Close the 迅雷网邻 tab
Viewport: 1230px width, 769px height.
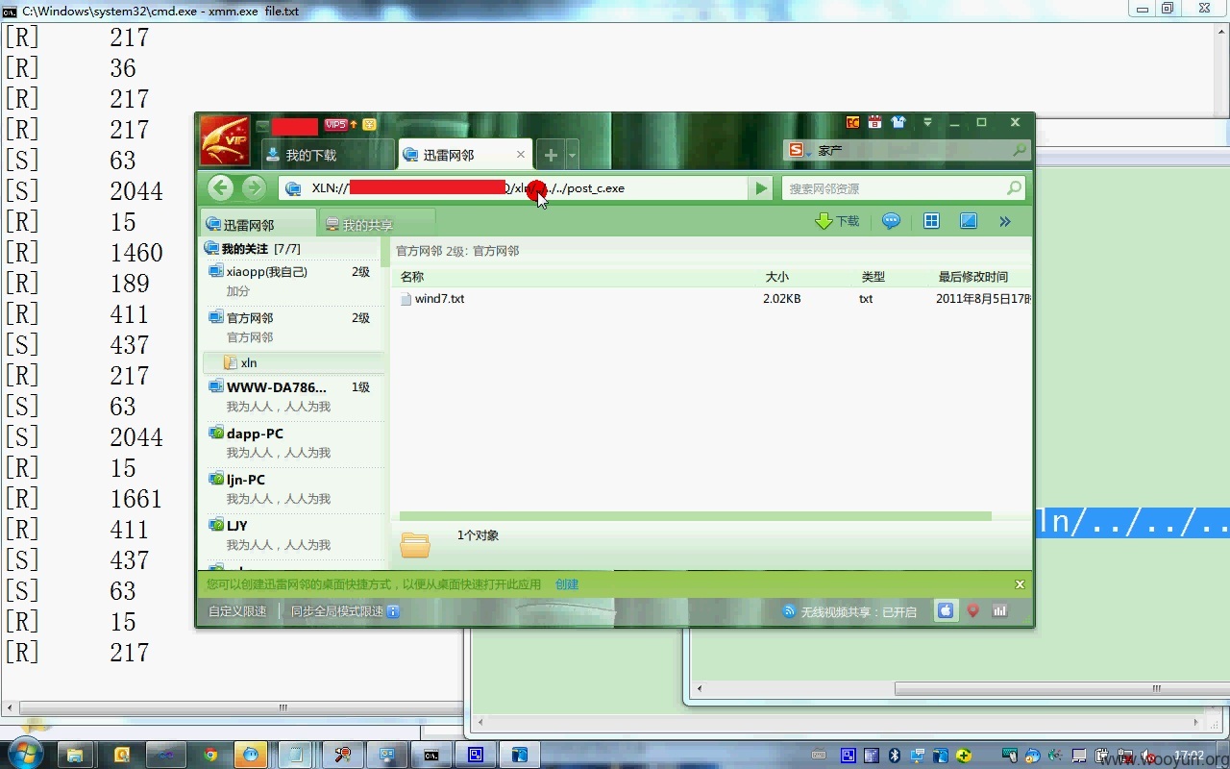click(x=521, y=154)
